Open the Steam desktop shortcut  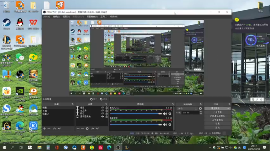6,24
